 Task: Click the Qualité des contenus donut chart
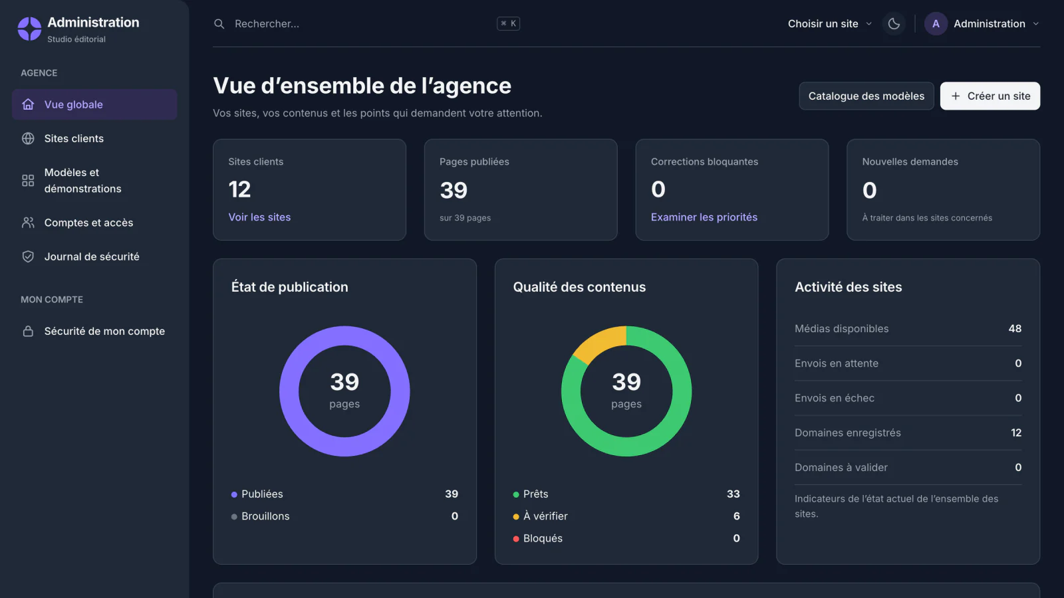pos(626,391)
